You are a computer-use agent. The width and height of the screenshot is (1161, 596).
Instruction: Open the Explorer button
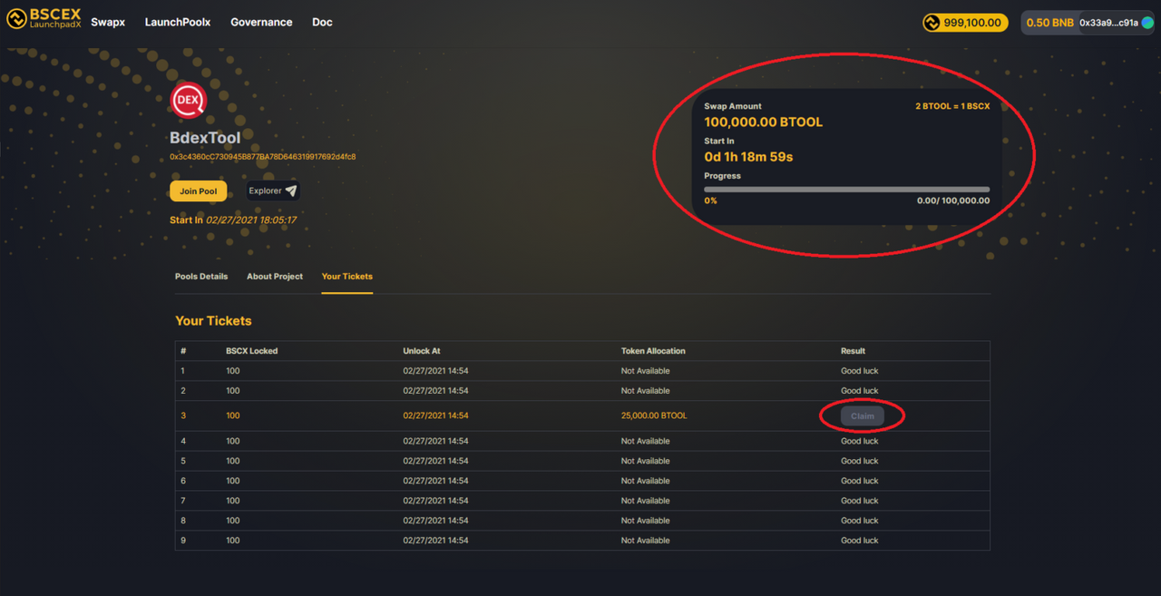click(x=273, y=191)
